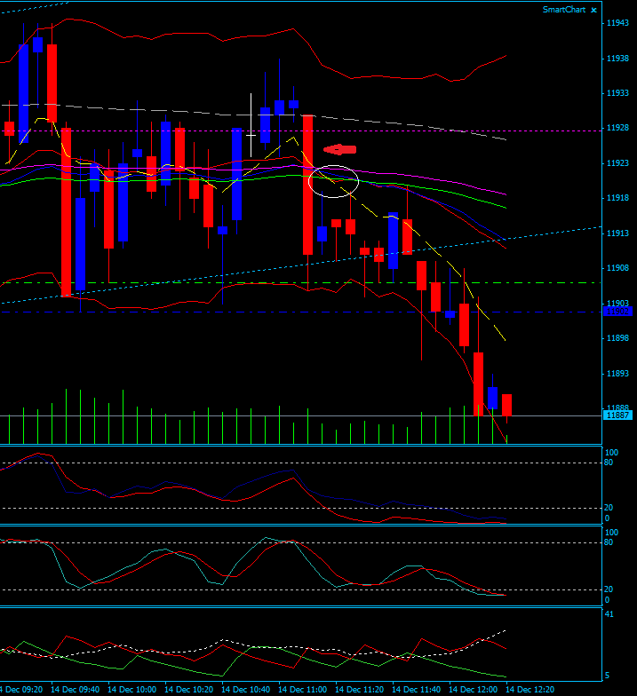
Task: Click the 41 scale label in bottom indicator panel
Action: [x=610, y=614]
